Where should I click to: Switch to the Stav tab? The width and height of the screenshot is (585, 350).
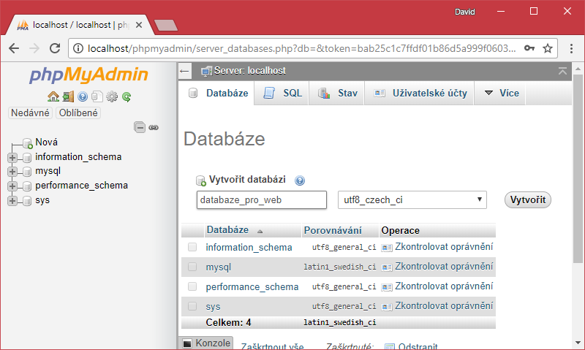(337, 94)
